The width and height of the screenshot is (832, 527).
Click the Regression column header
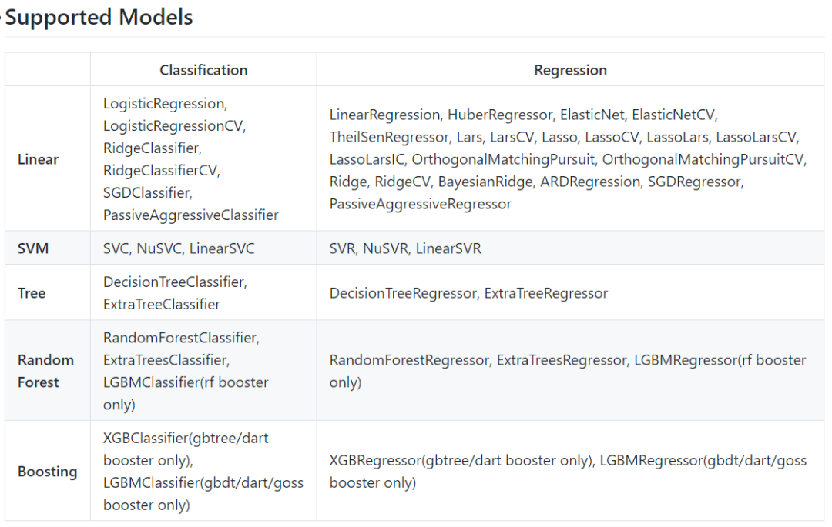(x=570, y=70)
